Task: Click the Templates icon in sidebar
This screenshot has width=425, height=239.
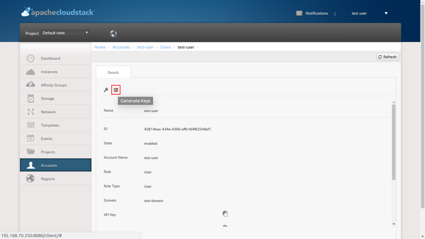Action: click(31, 125)
